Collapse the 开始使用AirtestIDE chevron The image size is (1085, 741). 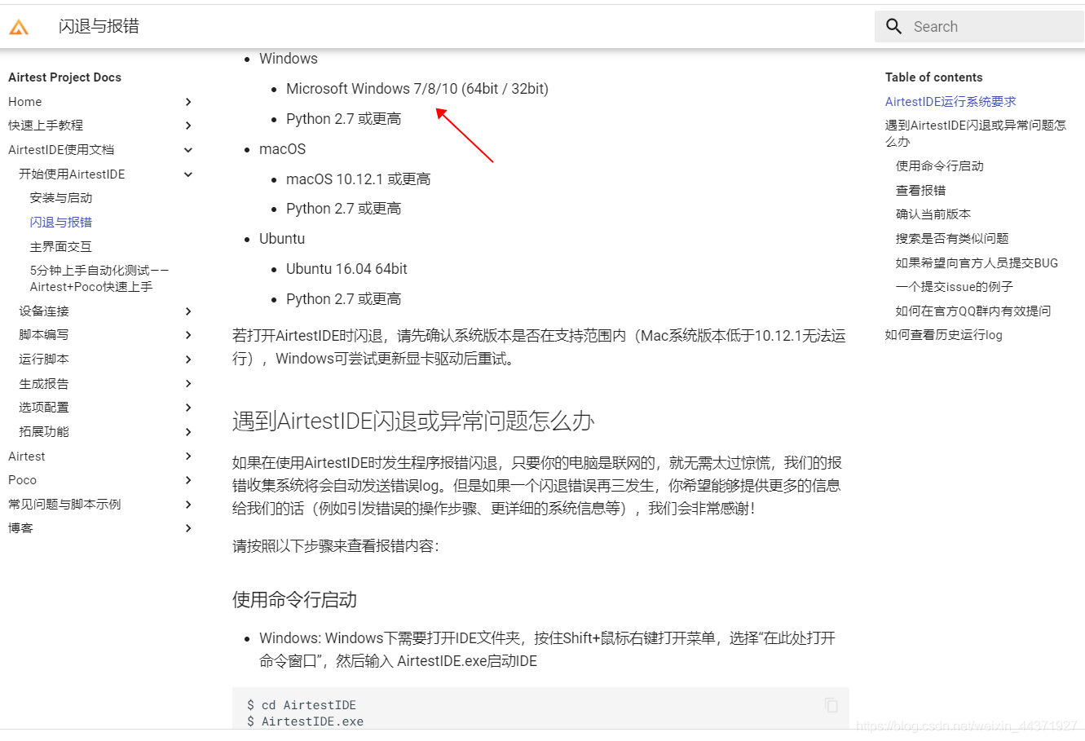click(x=188, y=174)
